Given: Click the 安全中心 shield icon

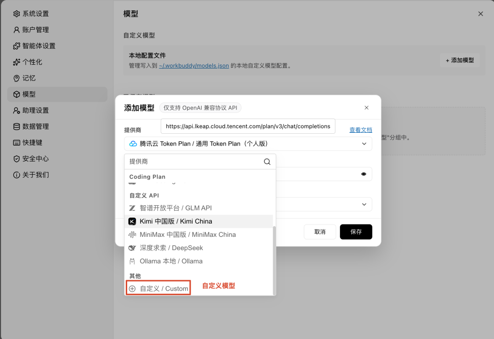Looking at the screenshot, I should click(x=16, y=159).
